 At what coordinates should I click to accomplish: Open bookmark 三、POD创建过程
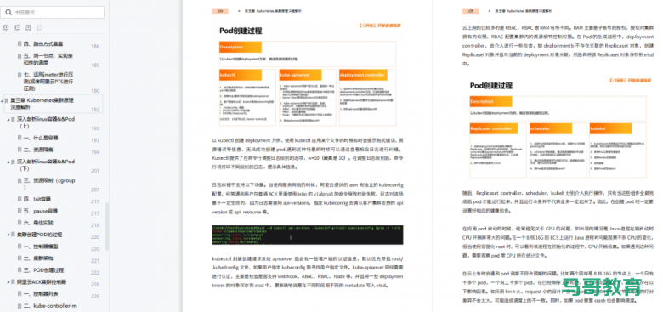click(x=43, y=269)
